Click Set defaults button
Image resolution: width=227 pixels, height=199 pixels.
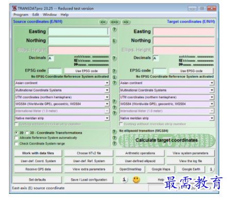coord(37,179)
